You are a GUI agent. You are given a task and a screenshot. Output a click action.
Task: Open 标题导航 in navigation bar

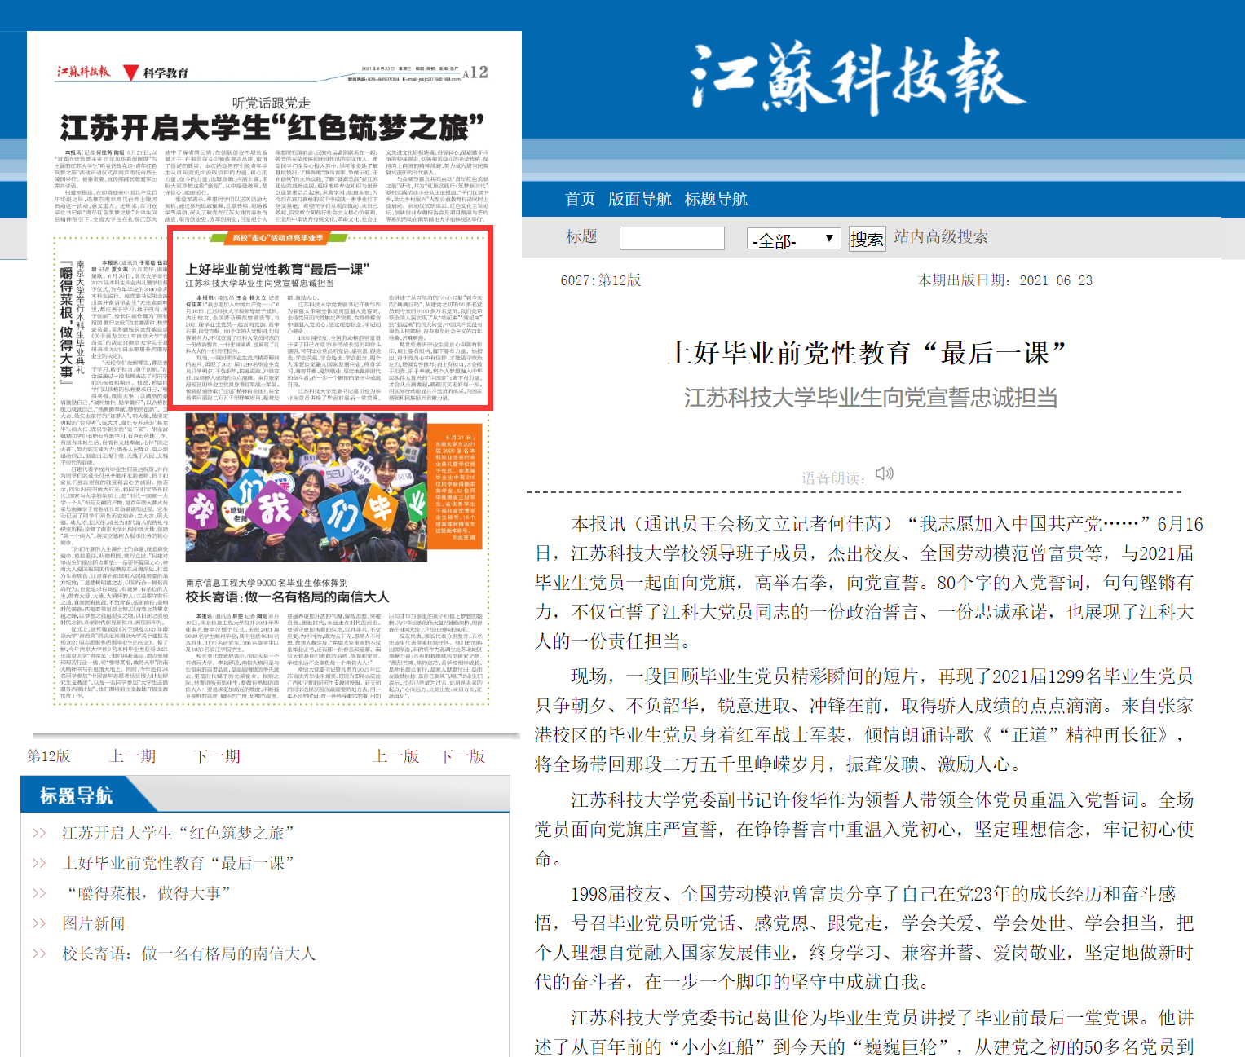coord(716,199)
